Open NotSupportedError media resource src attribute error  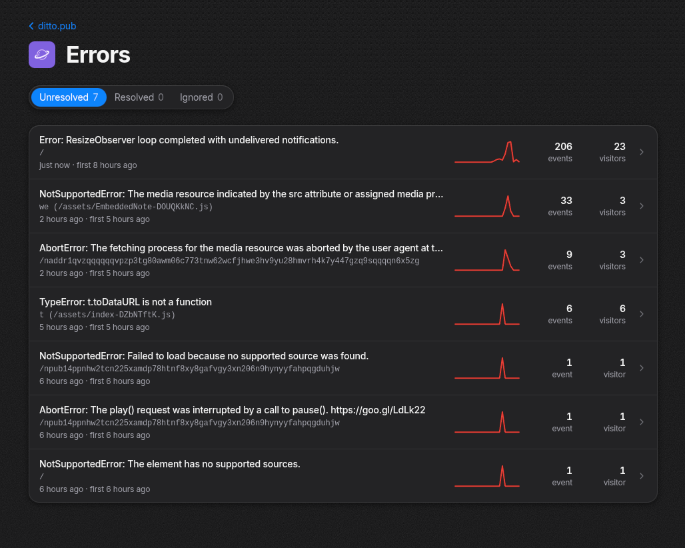pos(241,194)
